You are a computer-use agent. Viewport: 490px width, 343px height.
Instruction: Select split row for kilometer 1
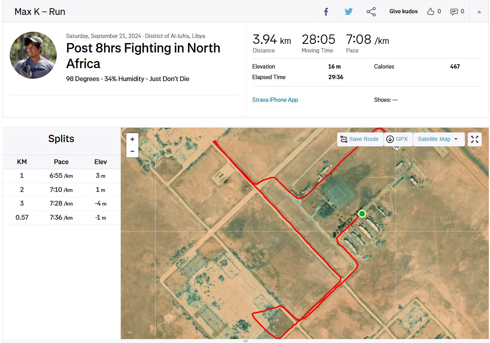point(61,176)
